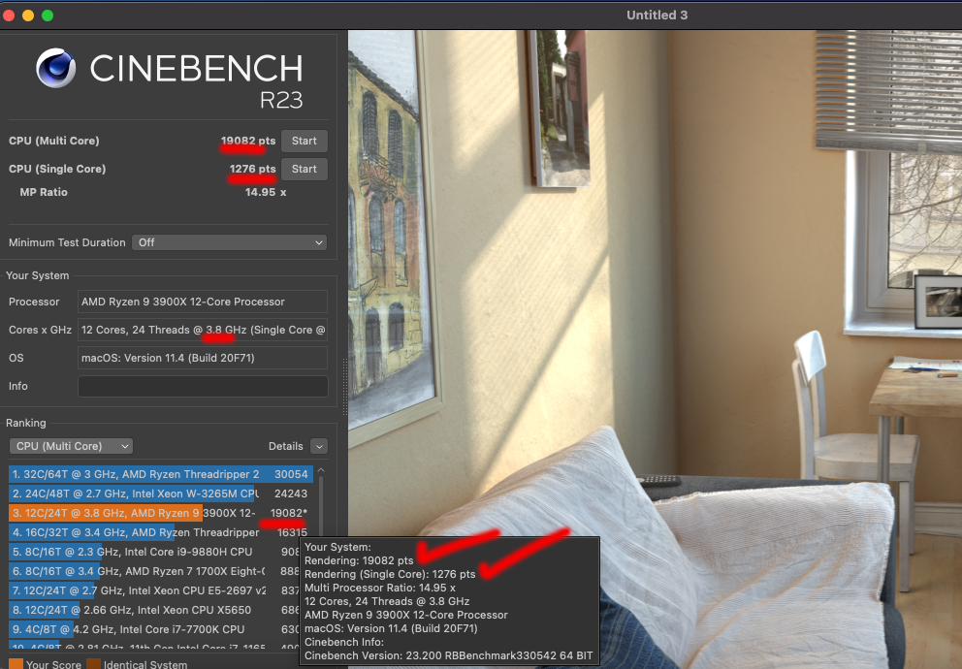962x669 pixels.
Task: Select the orange Ryzen 9 3900X ranking row
Action: tap(160, 513)
